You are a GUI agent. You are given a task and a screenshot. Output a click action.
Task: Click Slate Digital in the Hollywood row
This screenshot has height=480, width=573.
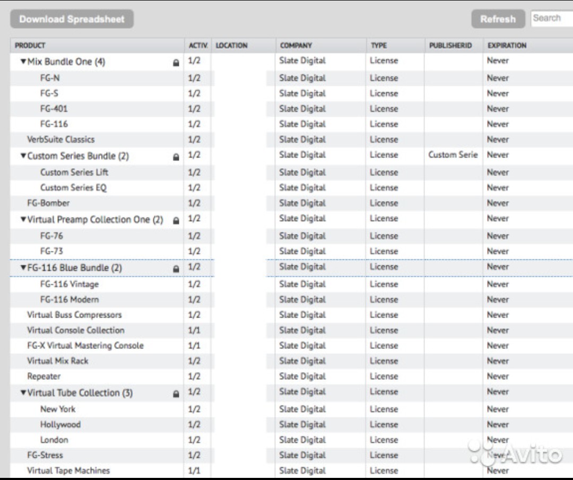click(x=302, y=424)
